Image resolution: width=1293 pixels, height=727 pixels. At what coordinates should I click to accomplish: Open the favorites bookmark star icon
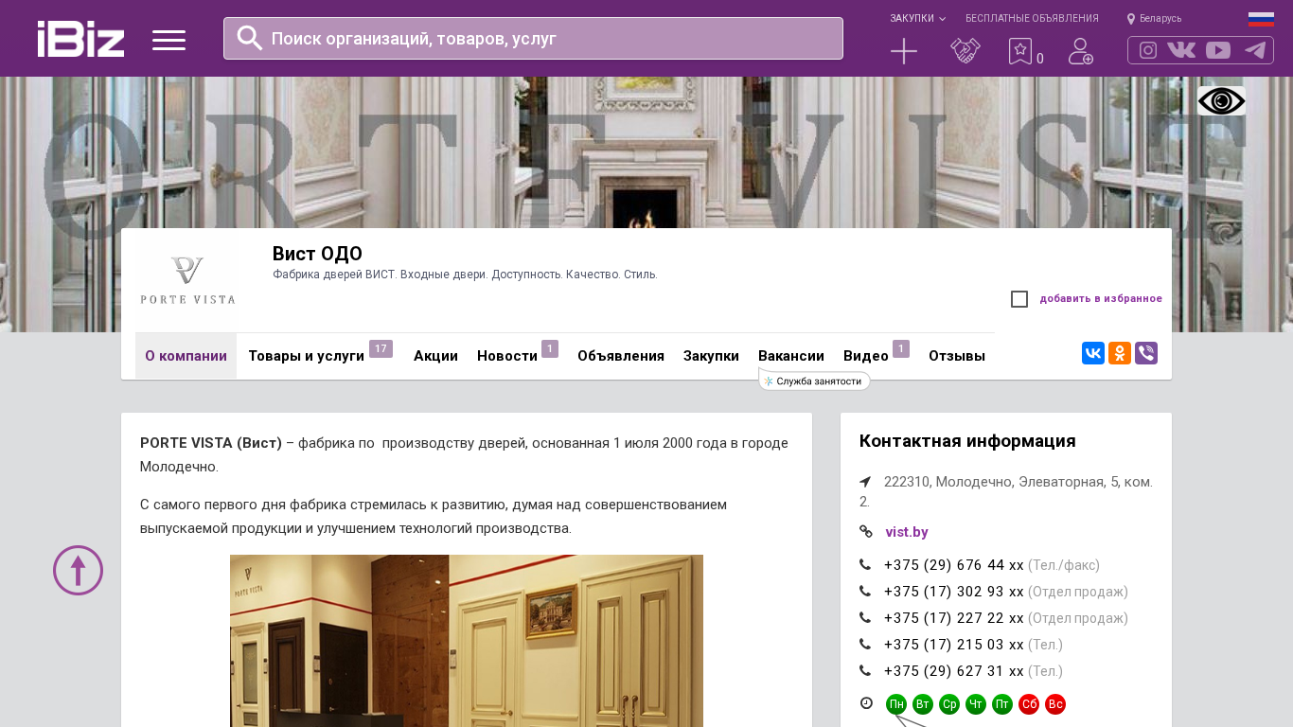pyautogui.click(x=1019, y=51)
